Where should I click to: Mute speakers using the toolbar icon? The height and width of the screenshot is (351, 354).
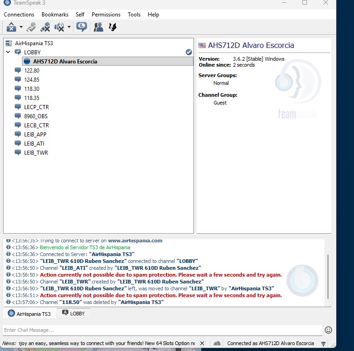[x=59, y=27]
